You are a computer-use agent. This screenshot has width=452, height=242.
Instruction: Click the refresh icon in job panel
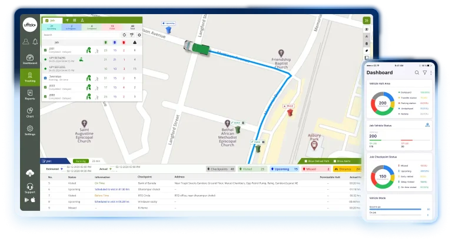click(x=124, y=35)
